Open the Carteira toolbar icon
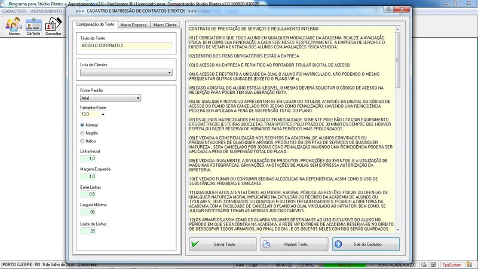Viewport: 478px width, 269px height. [33, 26]
